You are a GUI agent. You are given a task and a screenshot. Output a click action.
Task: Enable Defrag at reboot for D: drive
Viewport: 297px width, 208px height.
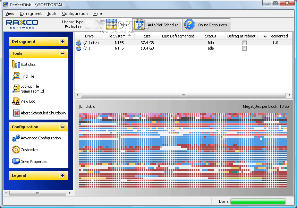(244, 49)
